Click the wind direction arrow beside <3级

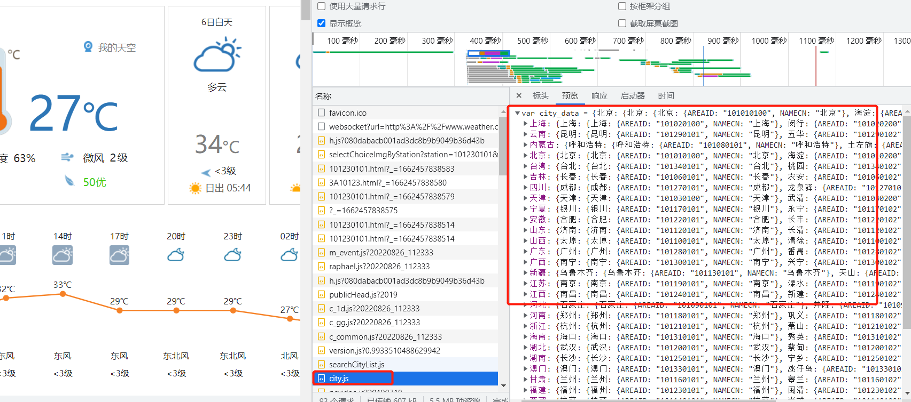coord(206,172)
